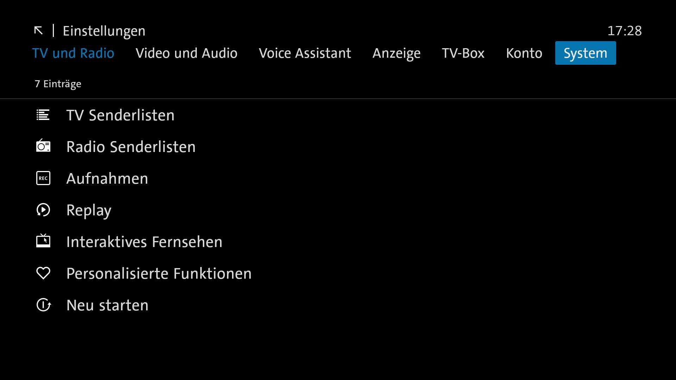Open Aufnahmen settings
The width and height of the screenshot is (676, 380).
pos(107,178)
